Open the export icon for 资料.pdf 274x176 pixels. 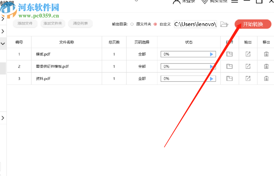click(247, 78)
